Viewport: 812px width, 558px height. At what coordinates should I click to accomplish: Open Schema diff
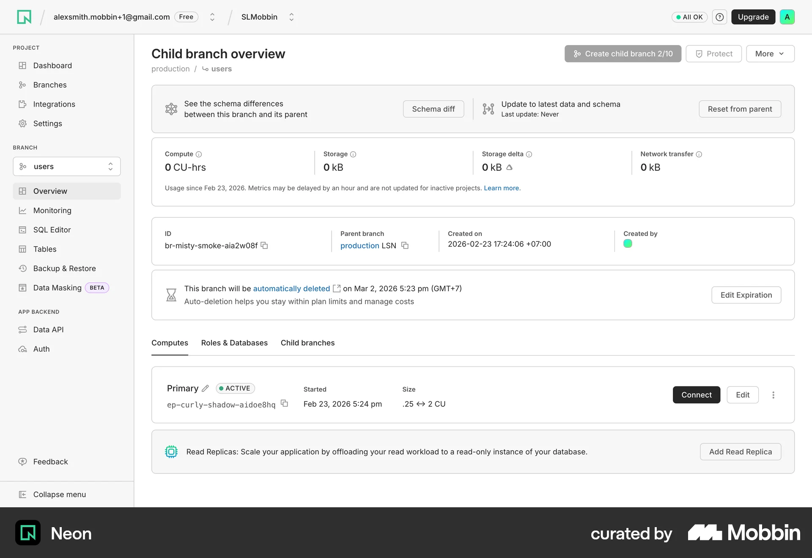point(433,109)
